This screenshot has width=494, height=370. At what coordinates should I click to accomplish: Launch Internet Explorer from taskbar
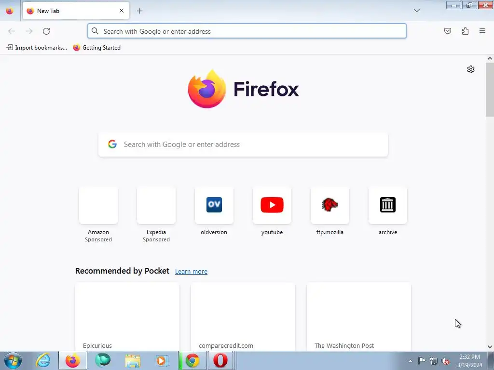(43, 360)
